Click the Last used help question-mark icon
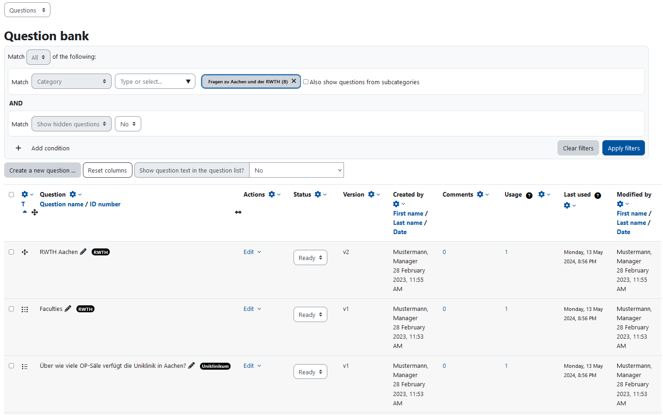 tap(597, 195)
